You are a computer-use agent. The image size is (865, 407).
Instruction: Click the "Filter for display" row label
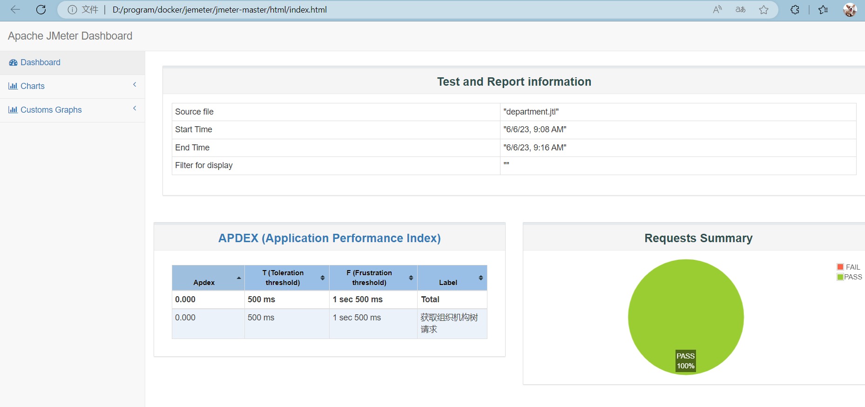tap(204, 165)
